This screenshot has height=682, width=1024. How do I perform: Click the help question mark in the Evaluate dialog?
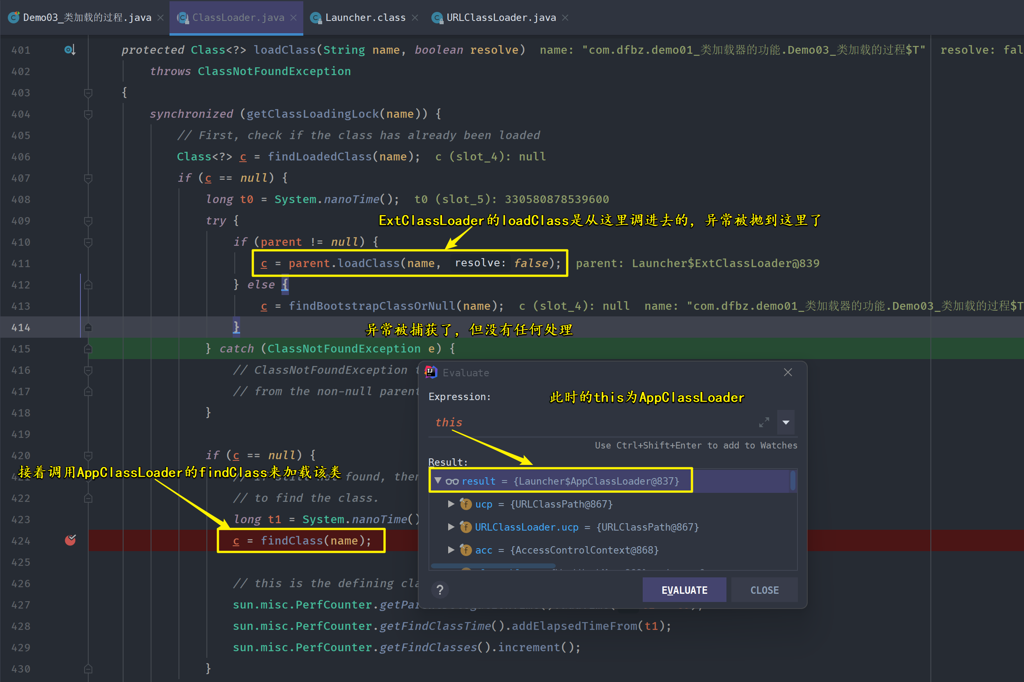440,590
